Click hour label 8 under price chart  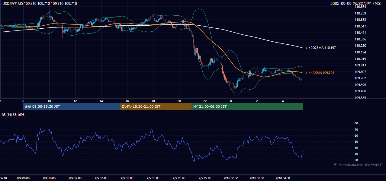click(x=23, y=101)
